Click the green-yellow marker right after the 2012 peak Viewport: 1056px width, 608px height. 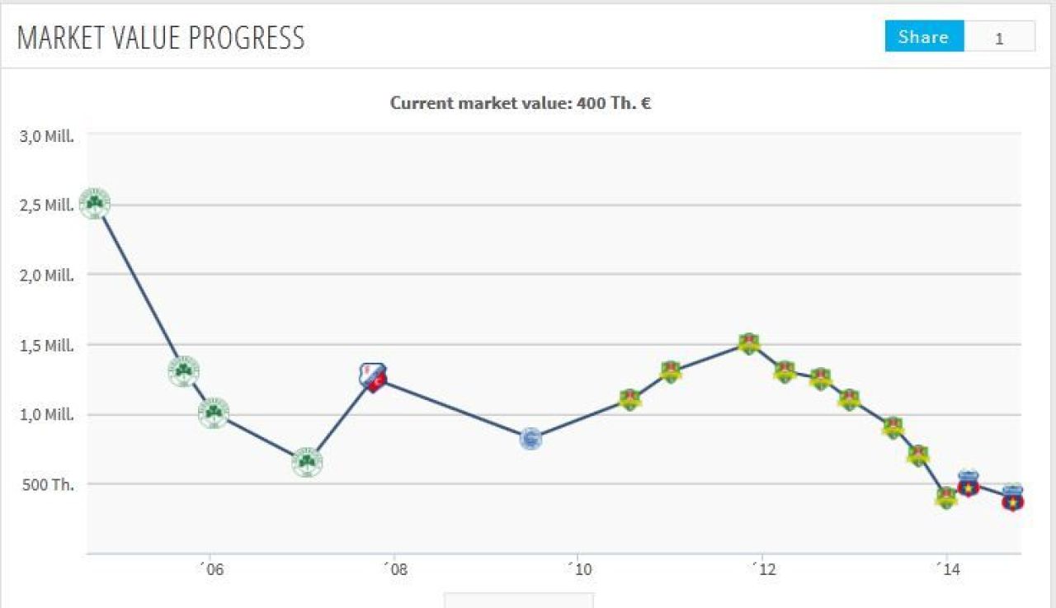pos(785,372)
